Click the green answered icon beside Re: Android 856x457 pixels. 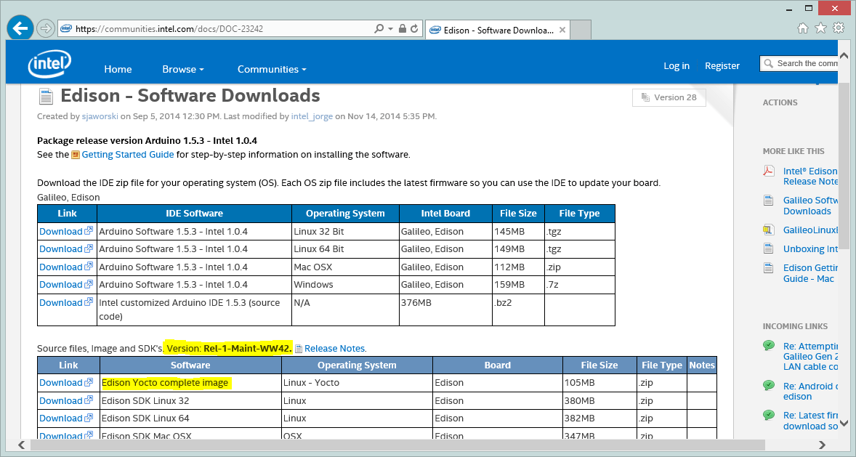[769, 386]
